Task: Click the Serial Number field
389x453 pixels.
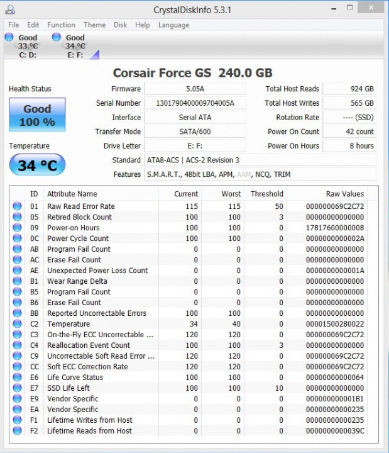Action: [195, 103]
